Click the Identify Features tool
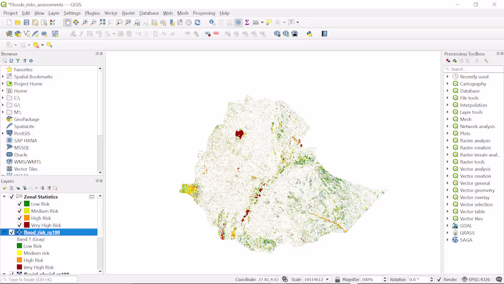 pos(211,22)
